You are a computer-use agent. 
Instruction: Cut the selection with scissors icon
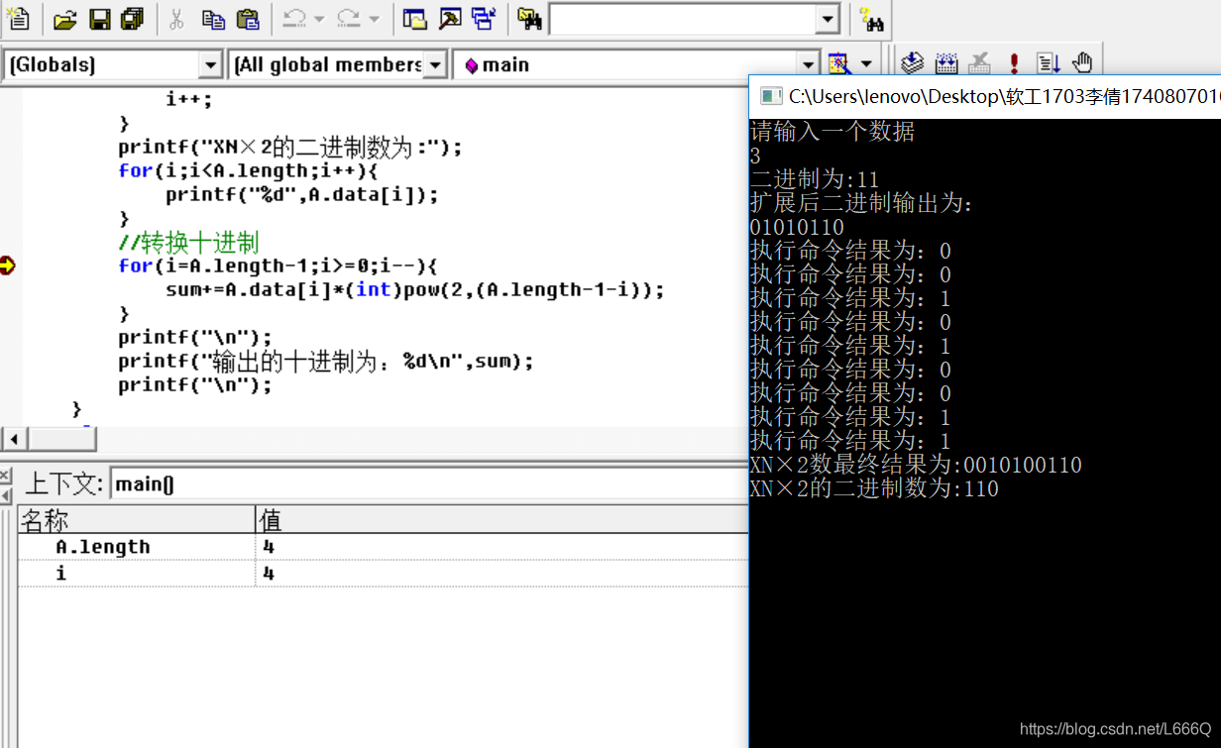[x=176, y=18]
